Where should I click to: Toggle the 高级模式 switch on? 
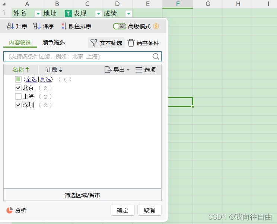(x=120, y=26)
